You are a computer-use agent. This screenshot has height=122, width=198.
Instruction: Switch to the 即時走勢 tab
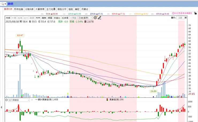click(x=19, y=9)
